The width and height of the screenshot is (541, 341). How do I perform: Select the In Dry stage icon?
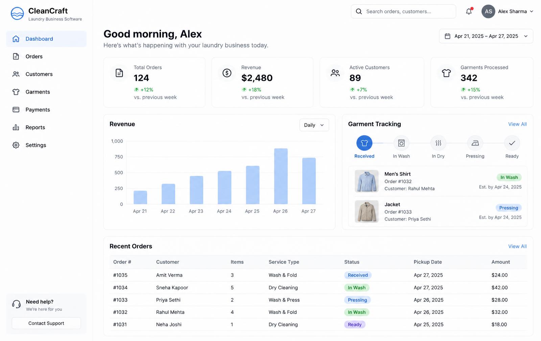click(438, 143)
